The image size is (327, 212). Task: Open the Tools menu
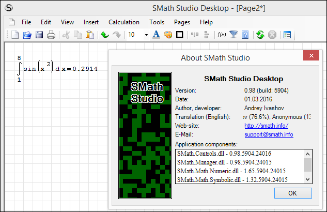pyautogui.click(x=157, y=22)
